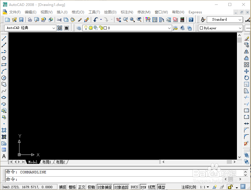Select the Rectangle draw tool
The width and height of the screenshot is (251, 190).
click(x=4, y=65)
